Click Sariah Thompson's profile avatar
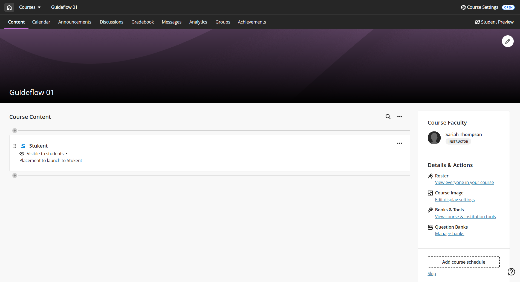 pyautogui.click(x=434, y=138)
